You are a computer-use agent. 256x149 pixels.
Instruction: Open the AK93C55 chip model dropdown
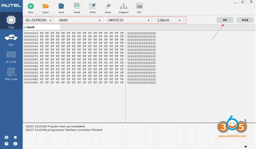tap(130, 20)
